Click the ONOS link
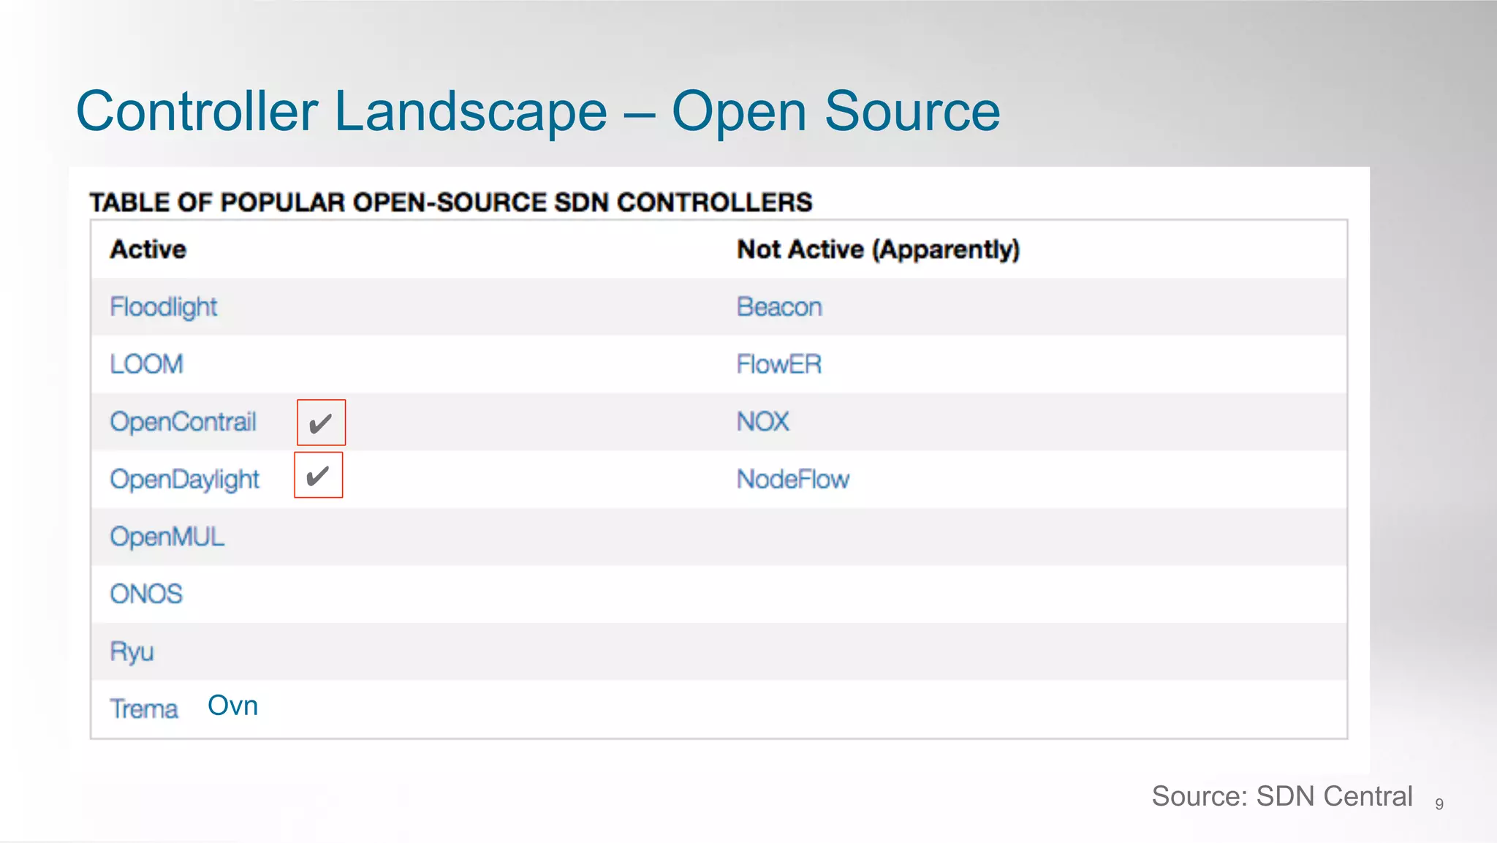Viewport: 1497px width, 843px height. (146, 594)
